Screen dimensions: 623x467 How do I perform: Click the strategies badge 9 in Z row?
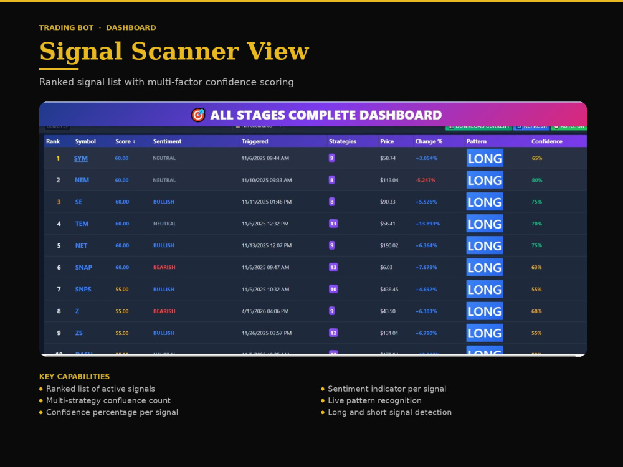coord(332,311)
